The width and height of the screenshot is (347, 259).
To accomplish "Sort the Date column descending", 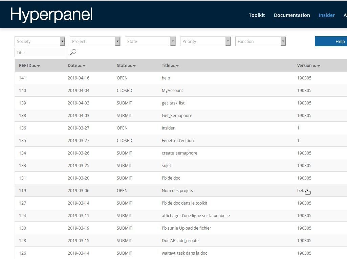I will click(84, 66).
